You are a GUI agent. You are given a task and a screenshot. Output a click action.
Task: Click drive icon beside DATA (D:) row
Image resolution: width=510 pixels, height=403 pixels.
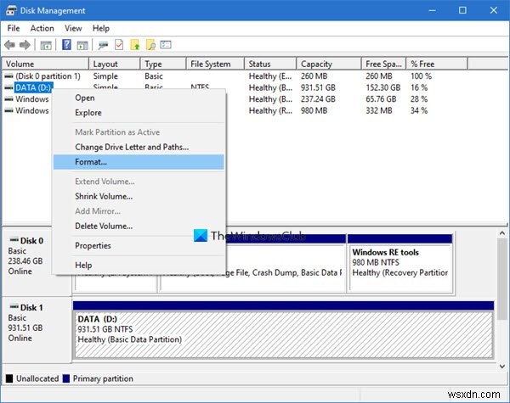tap(8, 87)
